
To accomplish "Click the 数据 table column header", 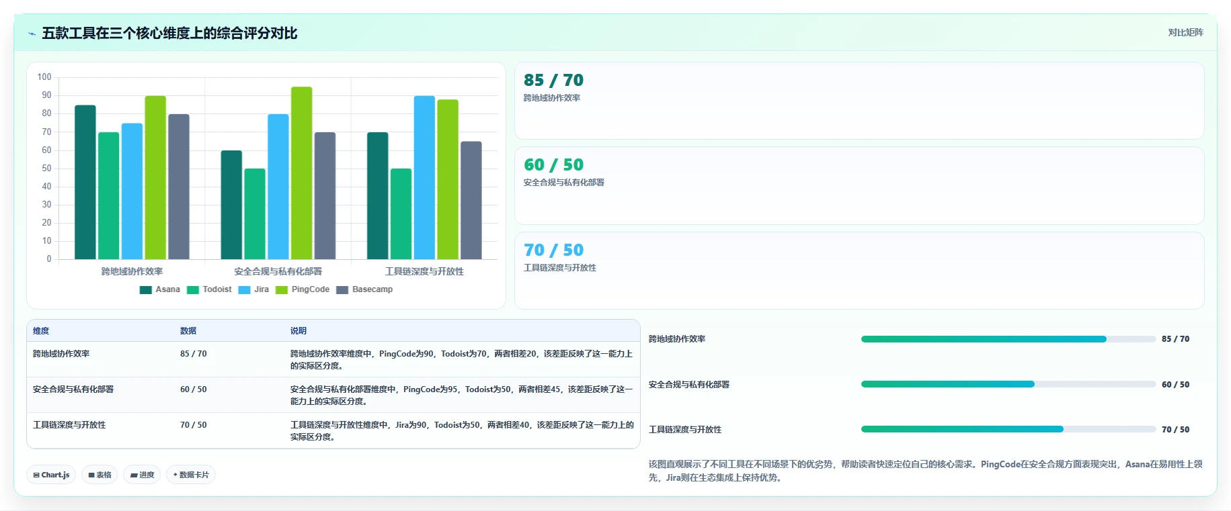I will coord(188,331).
